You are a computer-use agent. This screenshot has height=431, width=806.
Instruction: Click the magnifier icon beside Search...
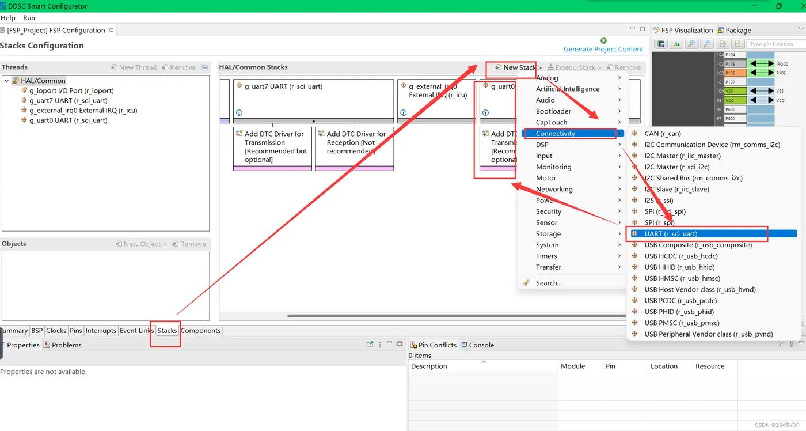[526, 283]
